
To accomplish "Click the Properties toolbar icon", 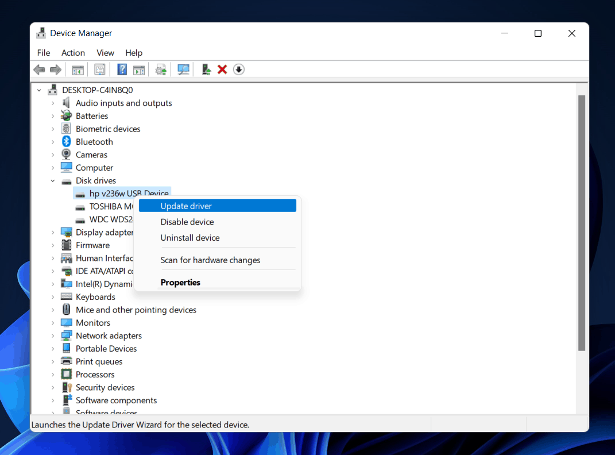I will pos(100,70).
